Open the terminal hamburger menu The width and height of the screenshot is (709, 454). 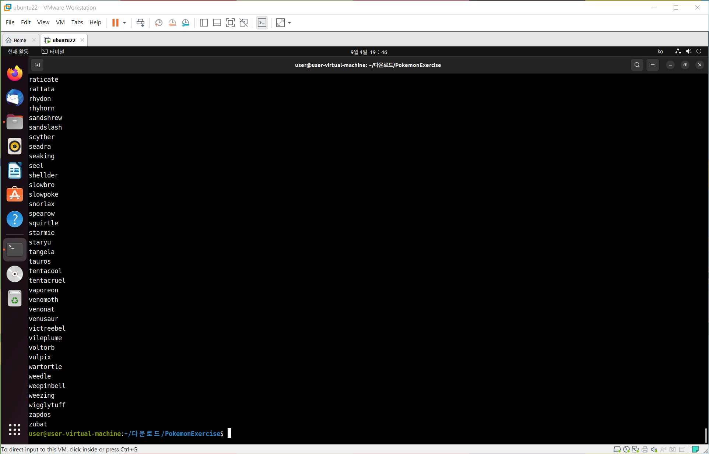pos(652,65)
